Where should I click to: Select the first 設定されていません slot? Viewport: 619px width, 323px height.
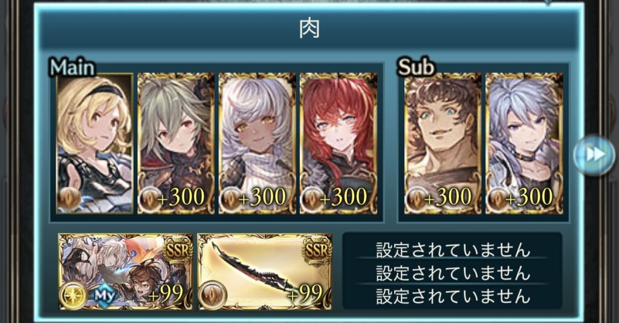452,250
